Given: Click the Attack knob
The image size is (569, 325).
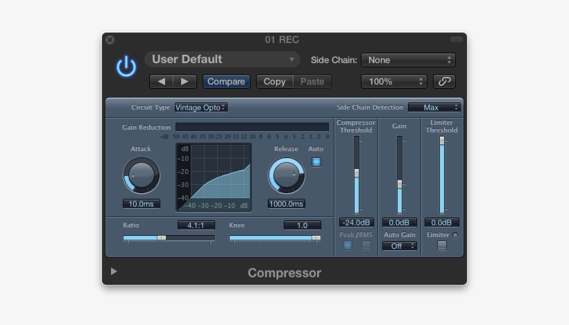Looking at the screenshot, I should (141, 175).
